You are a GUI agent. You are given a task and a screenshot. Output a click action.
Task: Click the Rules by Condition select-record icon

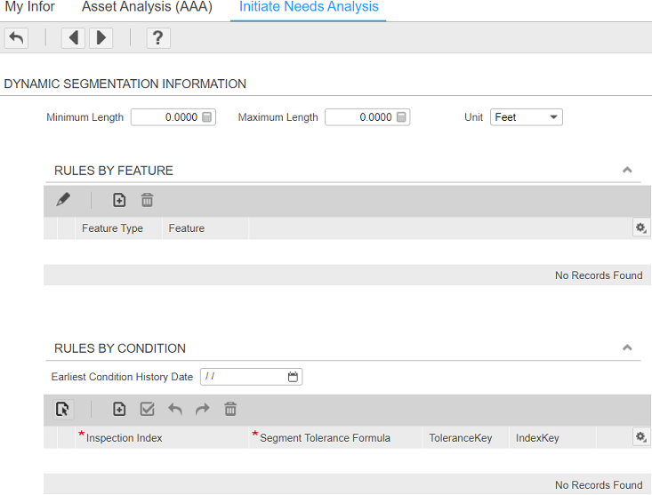62,409
